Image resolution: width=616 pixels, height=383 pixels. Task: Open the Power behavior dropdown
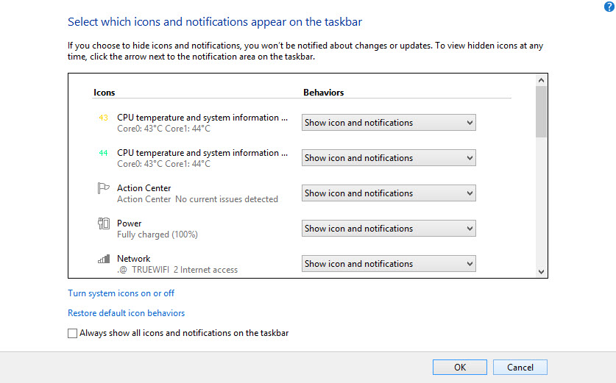[389, 229]
